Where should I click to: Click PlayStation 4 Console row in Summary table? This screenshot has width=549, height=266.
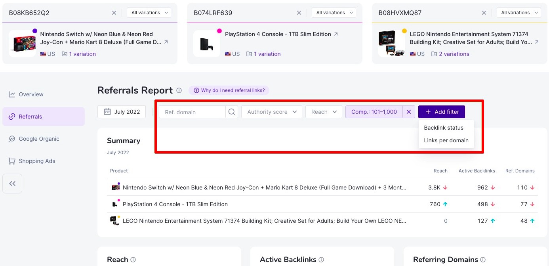pyautogui.click(x=322, y=204)
